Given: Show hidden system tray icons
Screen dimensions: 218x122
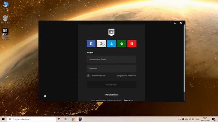Looking at the screenshot, I should (x=180, y=119).
